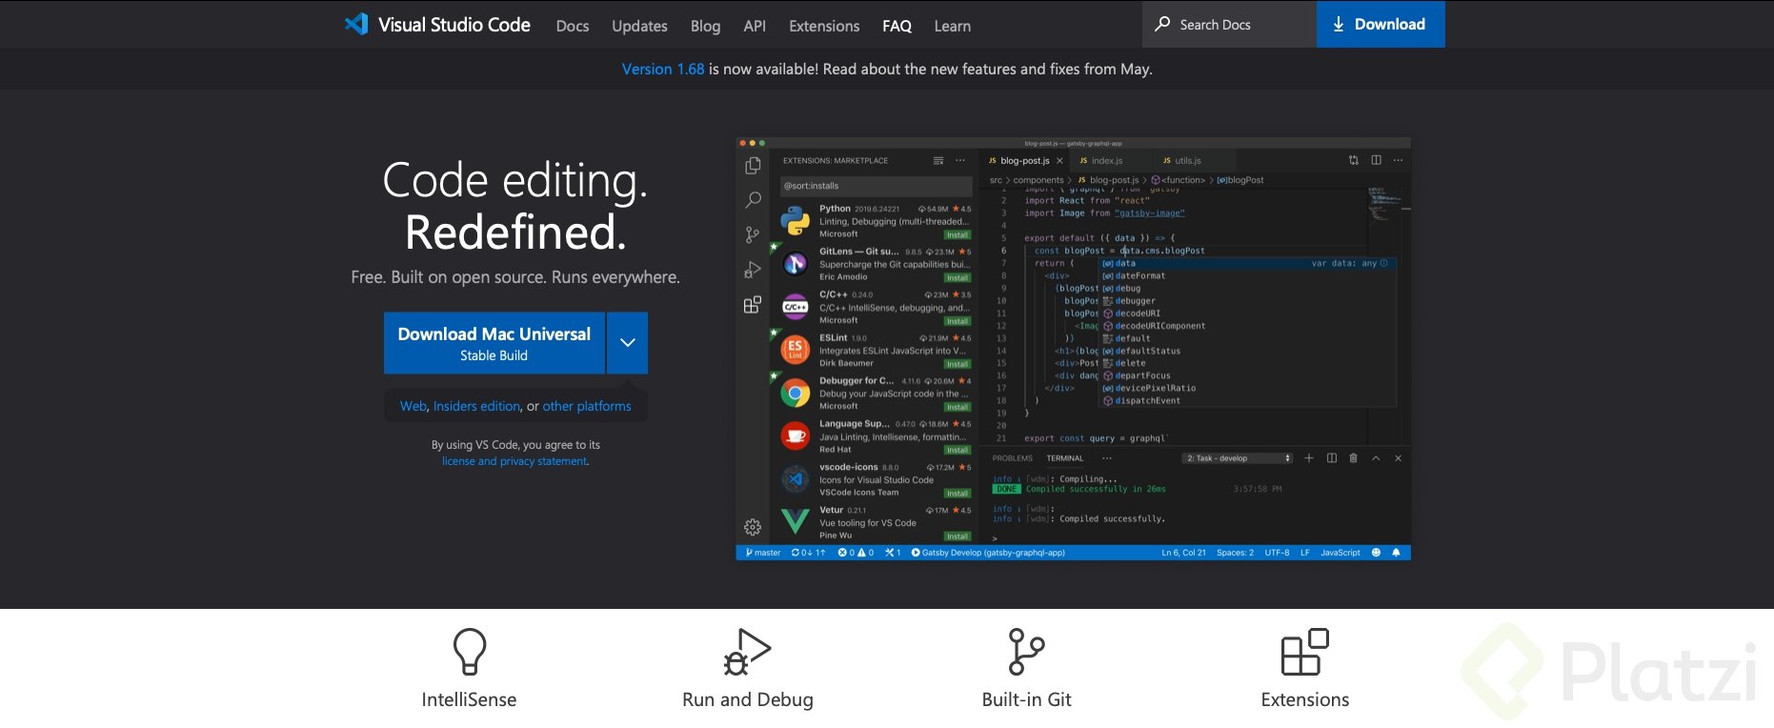Open the other platforms link

[x=587, y=406]
